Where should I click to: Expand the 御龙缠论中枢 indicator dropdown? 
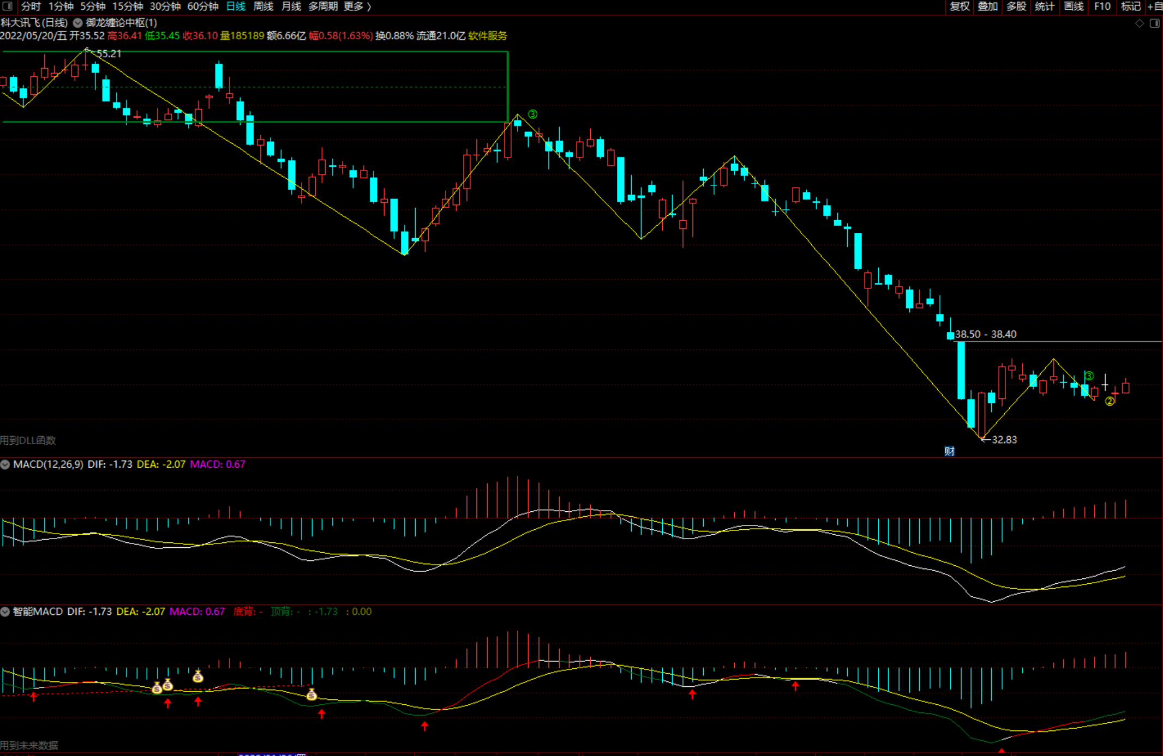tap(78, 23)
